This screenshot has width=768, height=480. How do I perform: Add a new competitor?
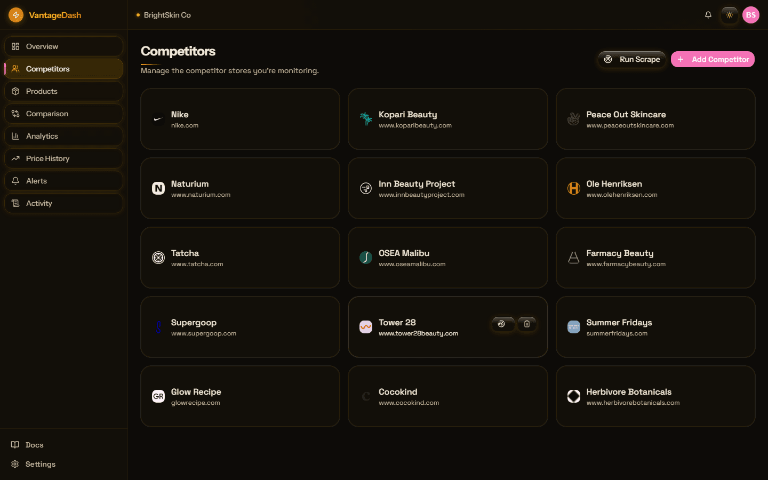tap(713, 59)
